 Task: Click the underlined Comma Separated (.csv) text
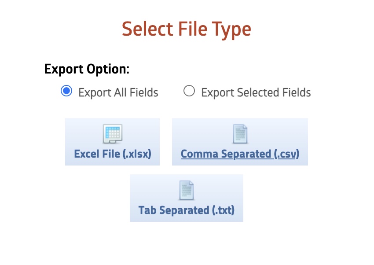[x=240, y=154]
